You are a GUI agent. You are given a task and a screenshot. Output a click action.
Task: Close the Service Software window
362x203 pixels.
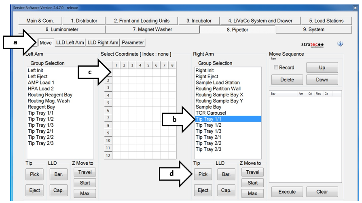tap(355, 8)
